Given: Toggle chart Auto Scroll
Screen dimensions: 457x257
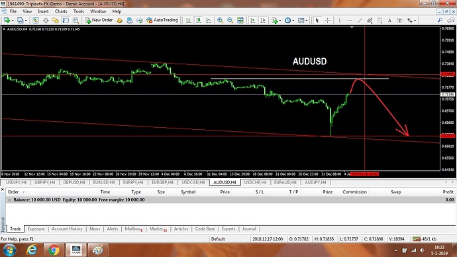Looking at the screenshot, I should (x=253, y=20).
